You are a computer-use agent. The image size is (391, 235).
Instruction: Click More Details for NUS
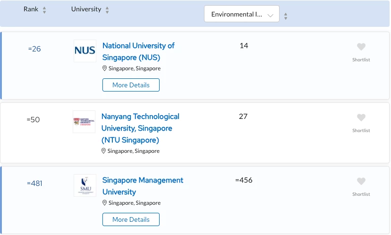131,85
